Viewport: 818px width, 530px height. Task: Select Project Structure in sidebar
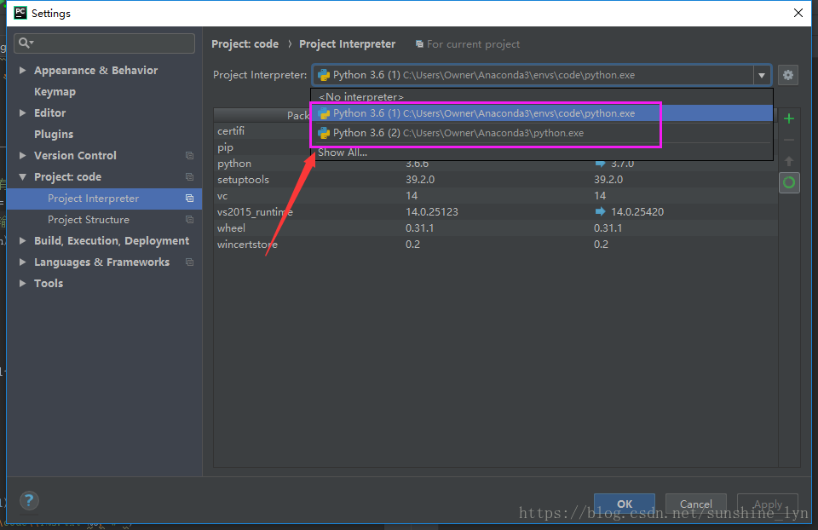click(x=88, y=220)
